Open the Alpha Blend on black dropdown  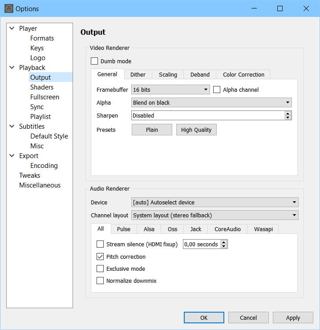(x=212, y=102)
